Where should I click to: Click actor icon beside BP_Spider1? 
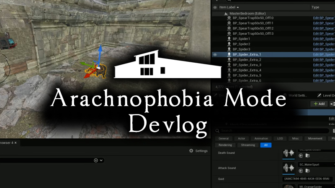coord(229,39)
